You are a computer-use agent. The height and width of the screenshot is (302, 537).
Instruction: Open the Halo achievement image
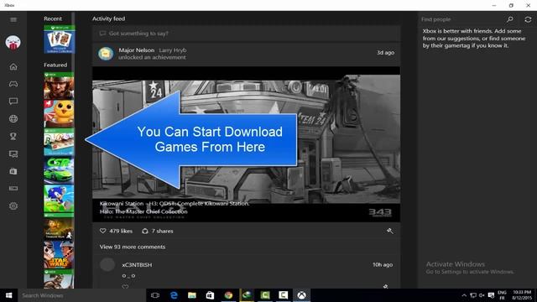click(246, 144)
